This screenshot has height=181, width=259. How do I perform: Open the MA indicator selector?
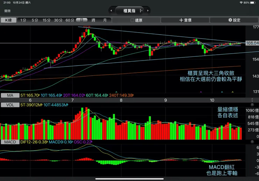pyautogui.click(x=10, y=95)
